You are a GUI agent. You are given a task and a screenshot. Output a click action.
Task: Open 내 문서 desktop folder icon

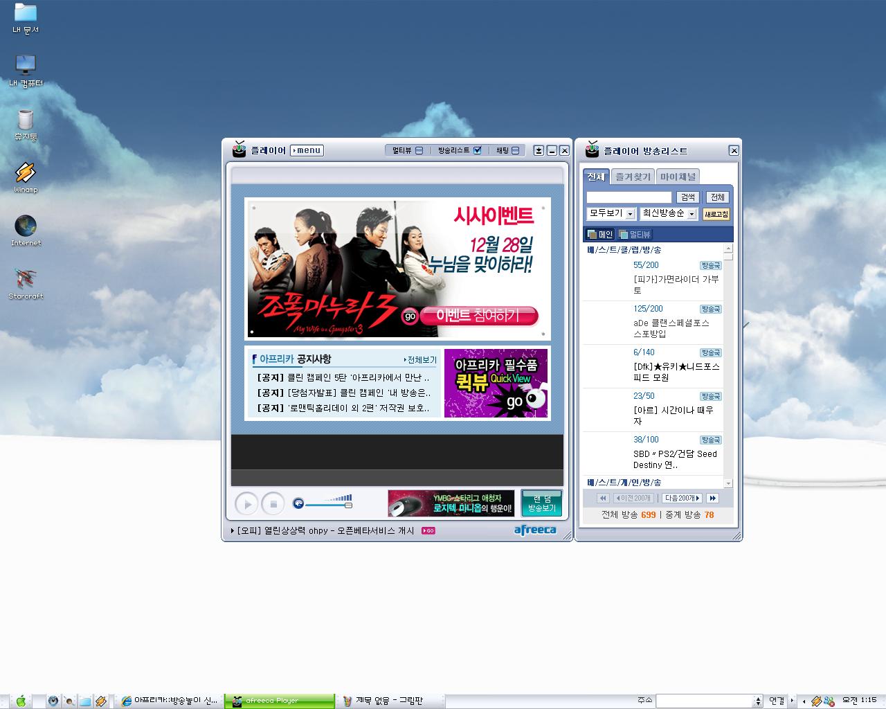[x=26, y=19]
